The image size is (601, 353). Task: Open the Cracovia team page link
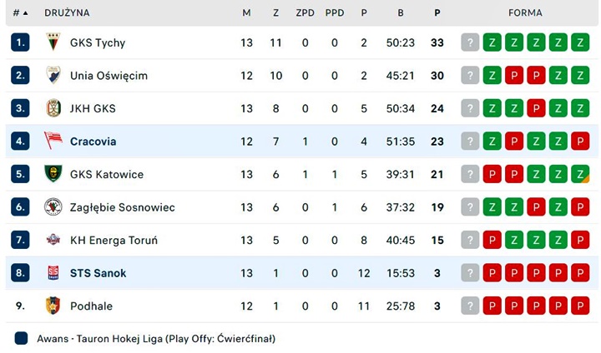tap(93, 142)
